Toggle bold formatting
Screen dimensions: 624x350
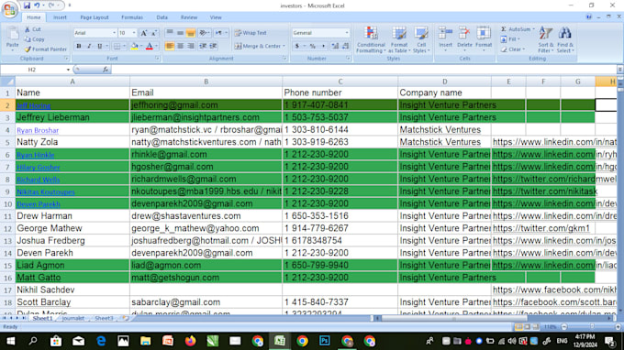(x=79, y=46)
